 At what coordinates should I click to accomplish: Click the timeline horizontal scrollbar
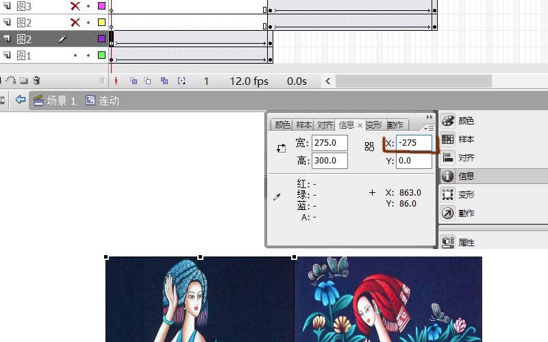(414, 81)
